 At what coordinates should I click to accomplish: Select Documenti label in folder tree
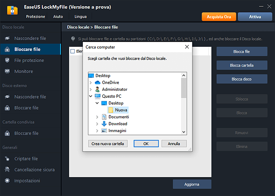coord(119,117)
